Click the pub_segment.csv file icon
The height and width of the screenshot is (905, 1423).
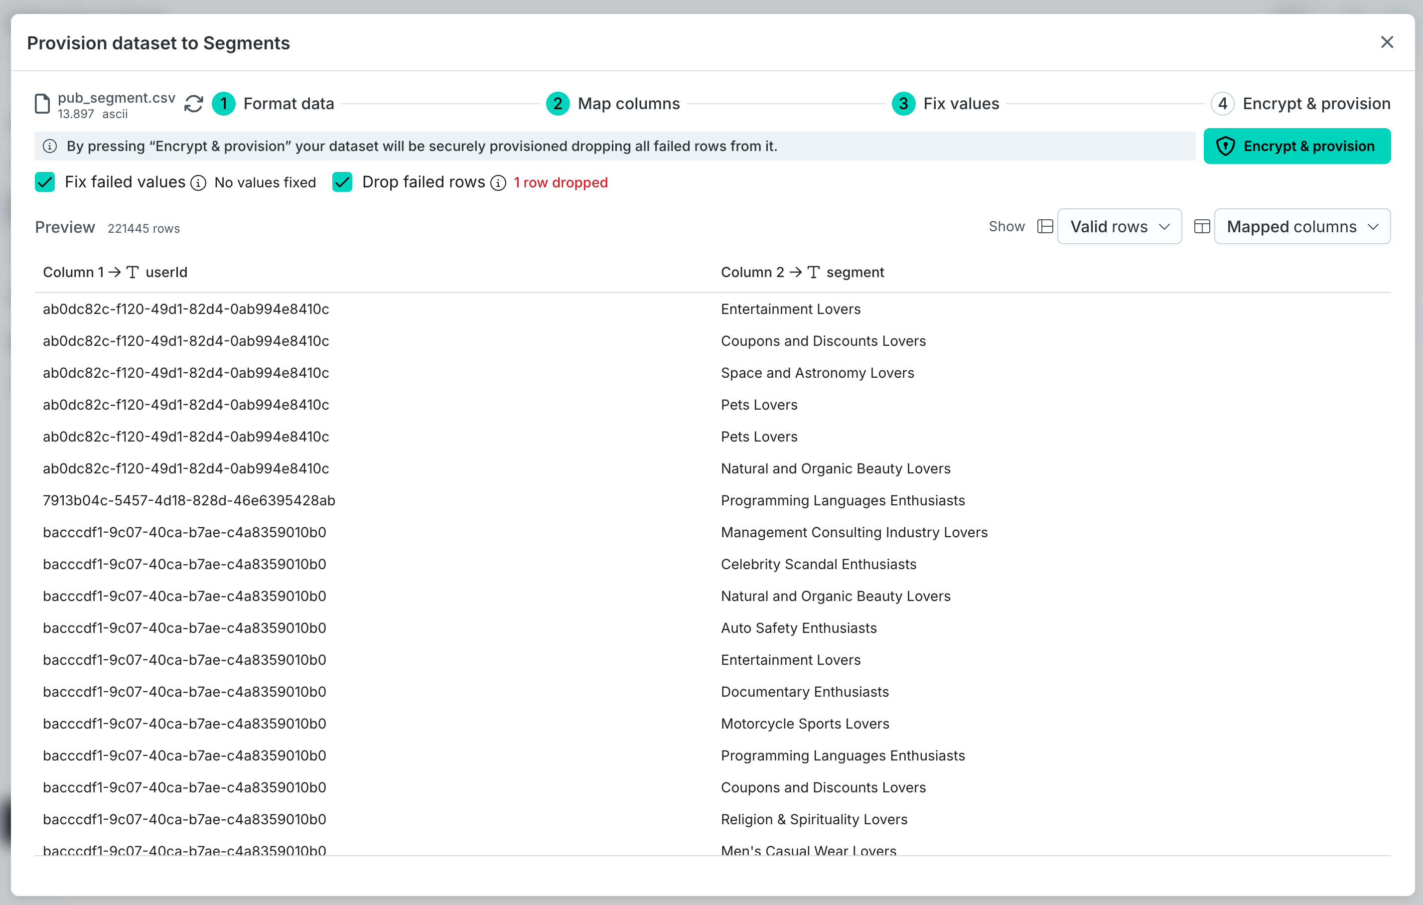click(42, 104)
